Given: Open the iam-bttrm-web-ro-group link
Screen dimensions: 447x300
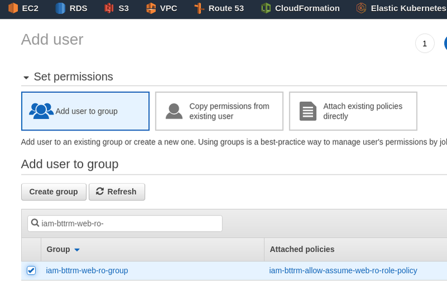Looking at the screenshot, I should click(87, 270).
